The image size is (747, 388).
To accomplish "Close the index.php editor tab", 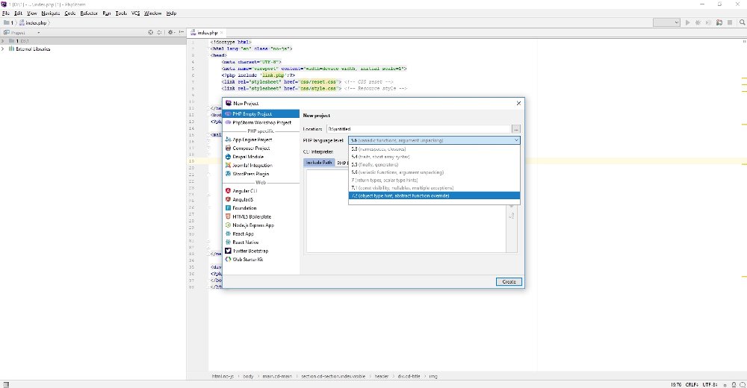I will 223,33.
